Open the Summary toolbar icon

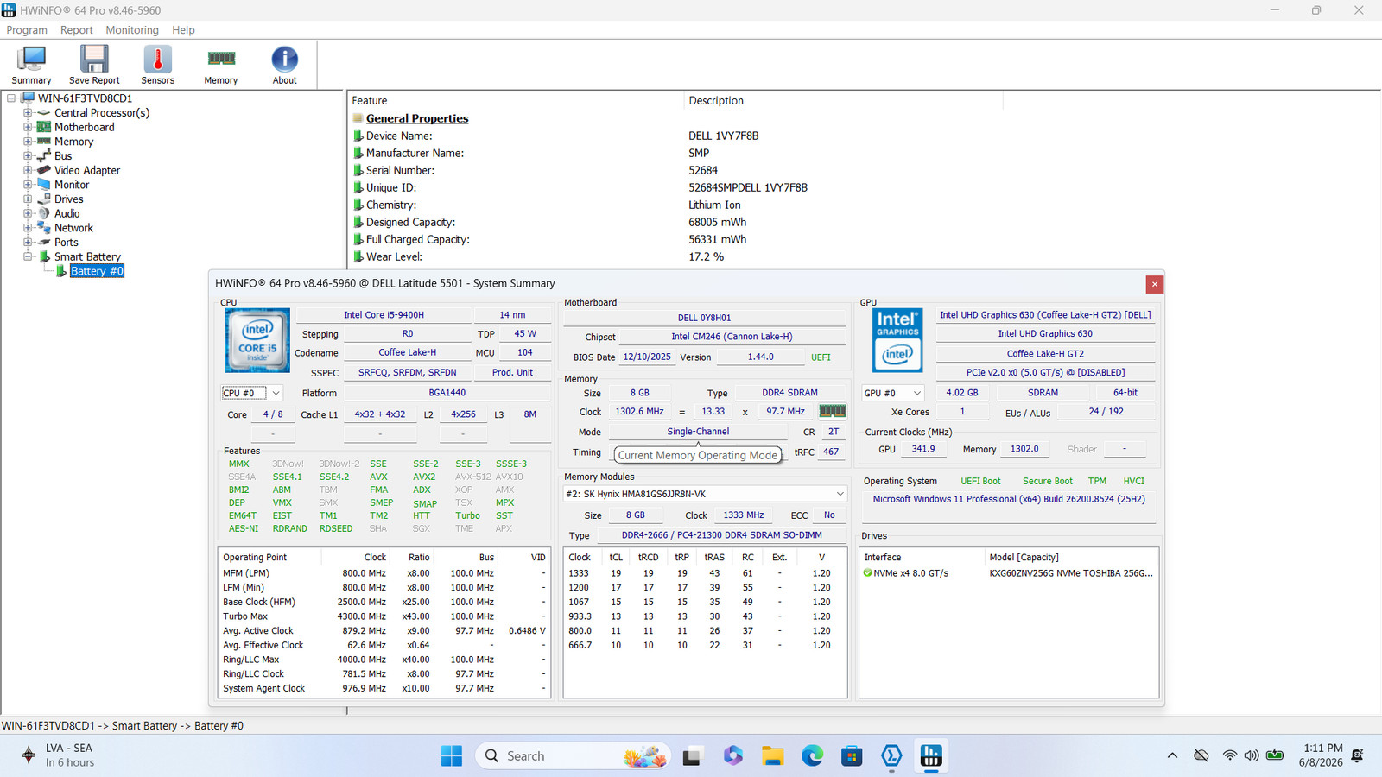31,65
